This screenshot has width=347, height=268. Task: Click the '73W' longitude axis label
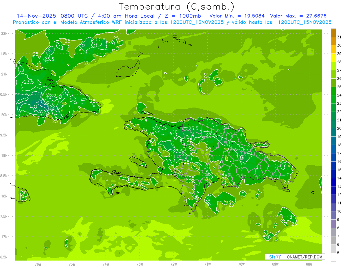(x=140, y=264)
